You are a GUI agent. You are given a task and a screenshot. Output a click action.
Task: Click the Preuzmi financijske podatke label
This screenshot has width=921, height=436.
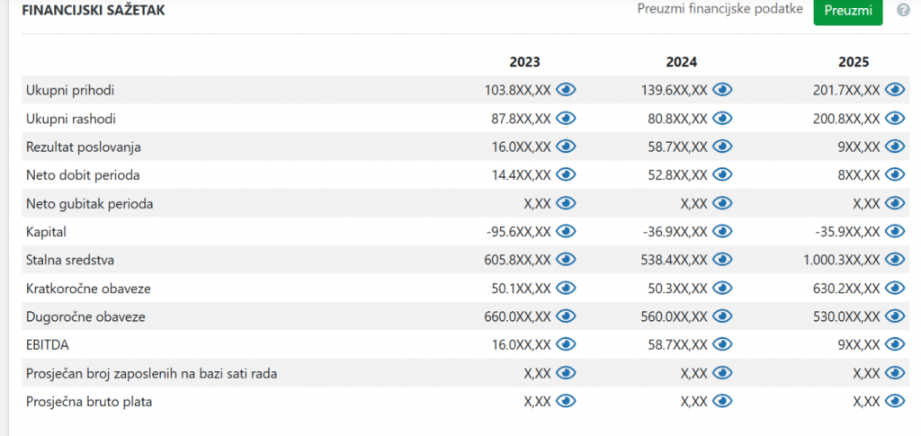click(720, 10)
